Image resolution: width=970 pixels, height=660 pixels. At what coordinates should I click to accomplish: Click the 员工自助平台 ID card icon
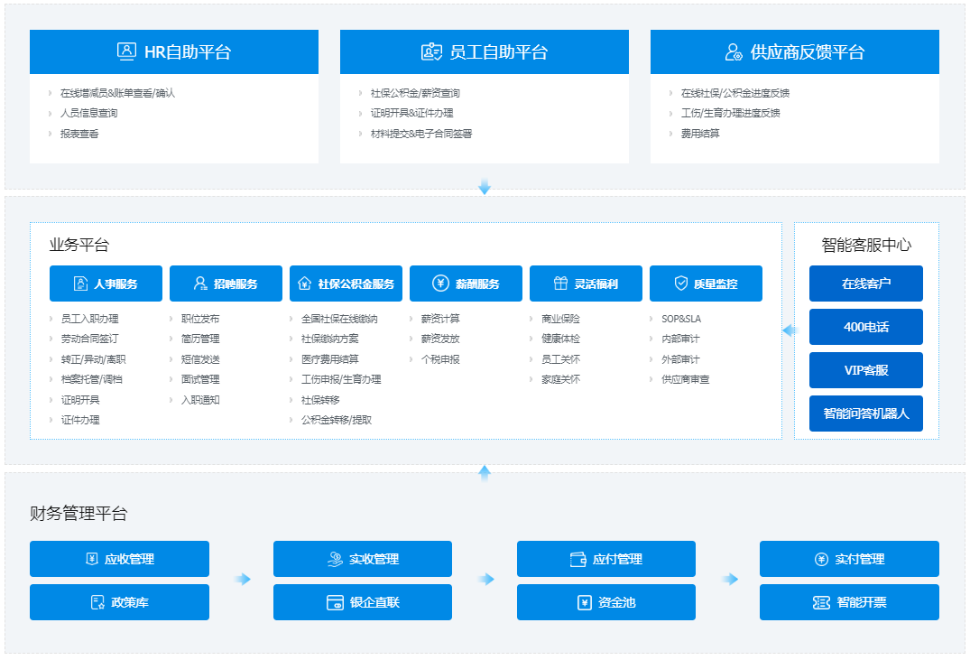tap(431, 51)
